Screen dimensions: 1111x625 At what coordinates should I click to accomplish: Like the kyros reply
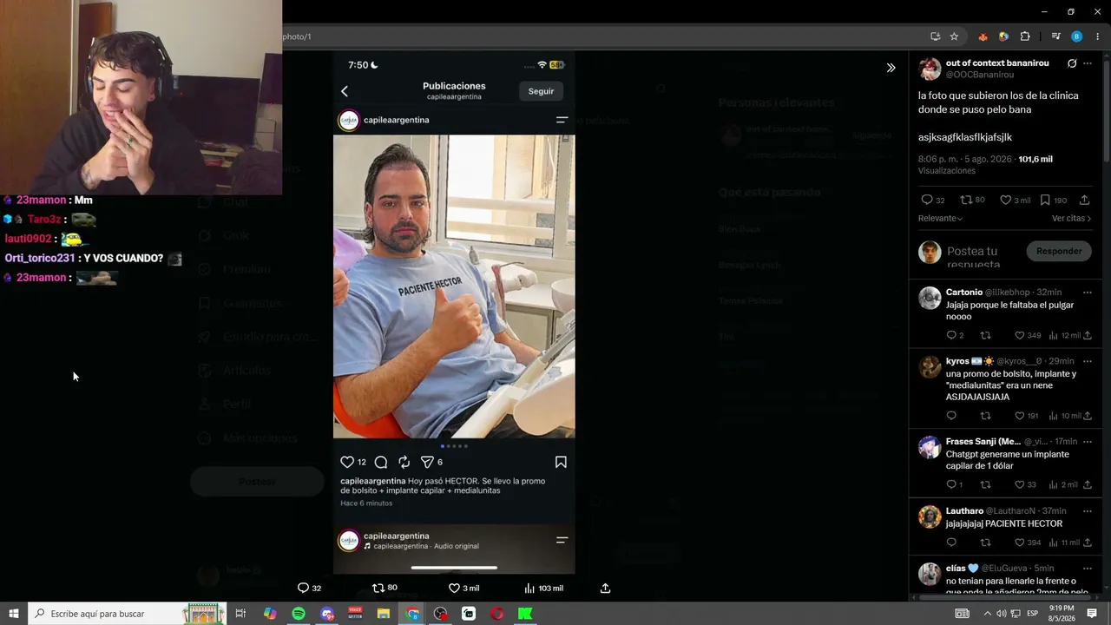click(x=1020, y=416)
